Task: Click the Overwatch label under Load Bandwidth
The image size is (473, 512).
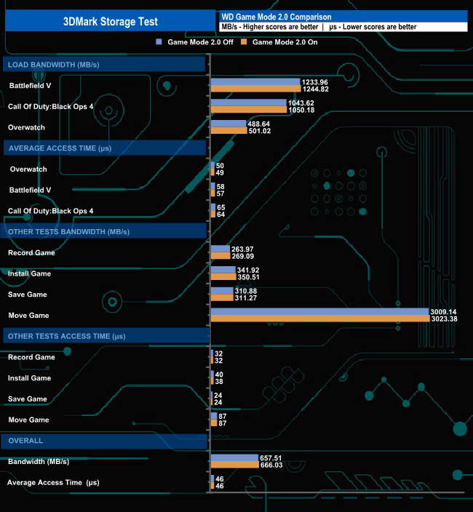Action: [26, 127]
